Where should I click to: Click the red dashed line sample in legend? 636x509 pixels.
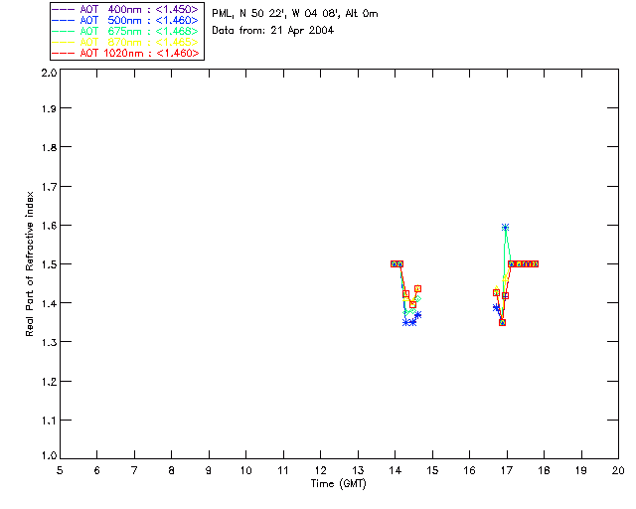(64, 53)
